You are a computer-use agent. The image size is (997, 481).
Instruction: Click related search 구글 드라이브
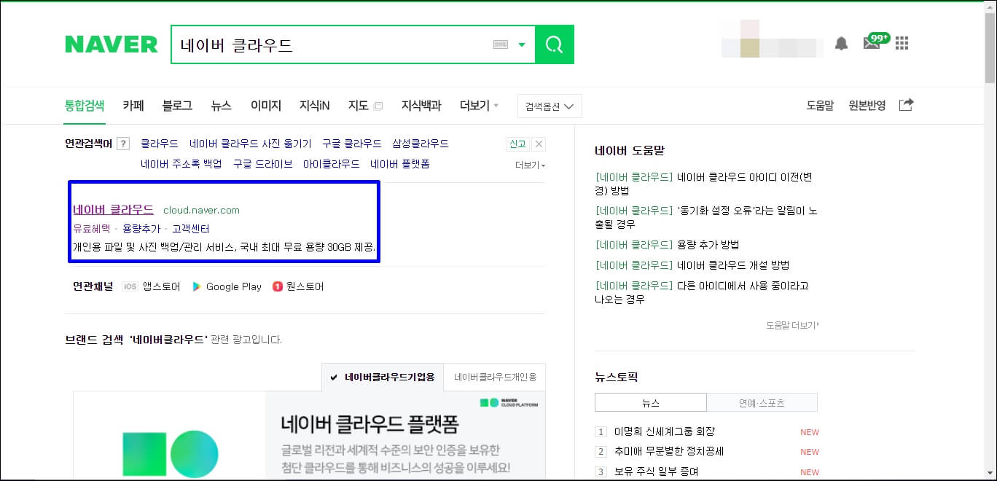[x=262, y=164]
